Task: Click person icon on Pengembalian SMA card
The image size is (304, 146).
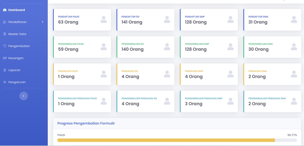Action: [x=294, y=47]
